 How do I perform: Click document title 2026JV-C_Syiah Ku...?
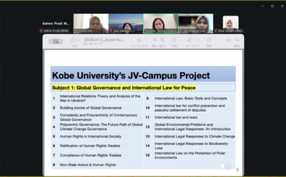104,40
